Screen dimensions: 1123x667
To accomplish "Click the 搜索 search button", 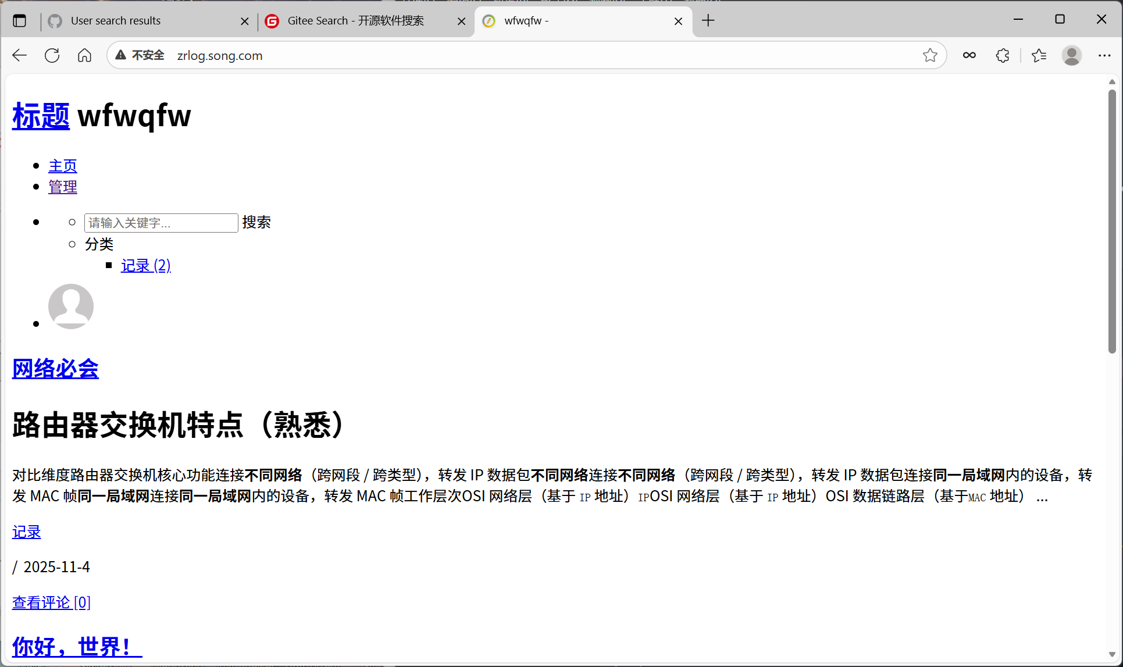I will point(256,222).
